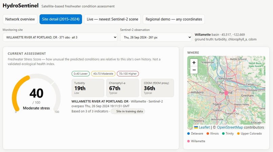Switch to Live — newest Sentinel-2 scene tab
This screenshot has width=273, height=152.
tap(112, 19)
